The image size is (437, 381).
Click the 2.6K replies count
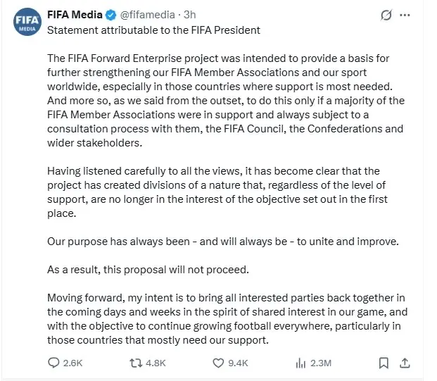point(72,363)
